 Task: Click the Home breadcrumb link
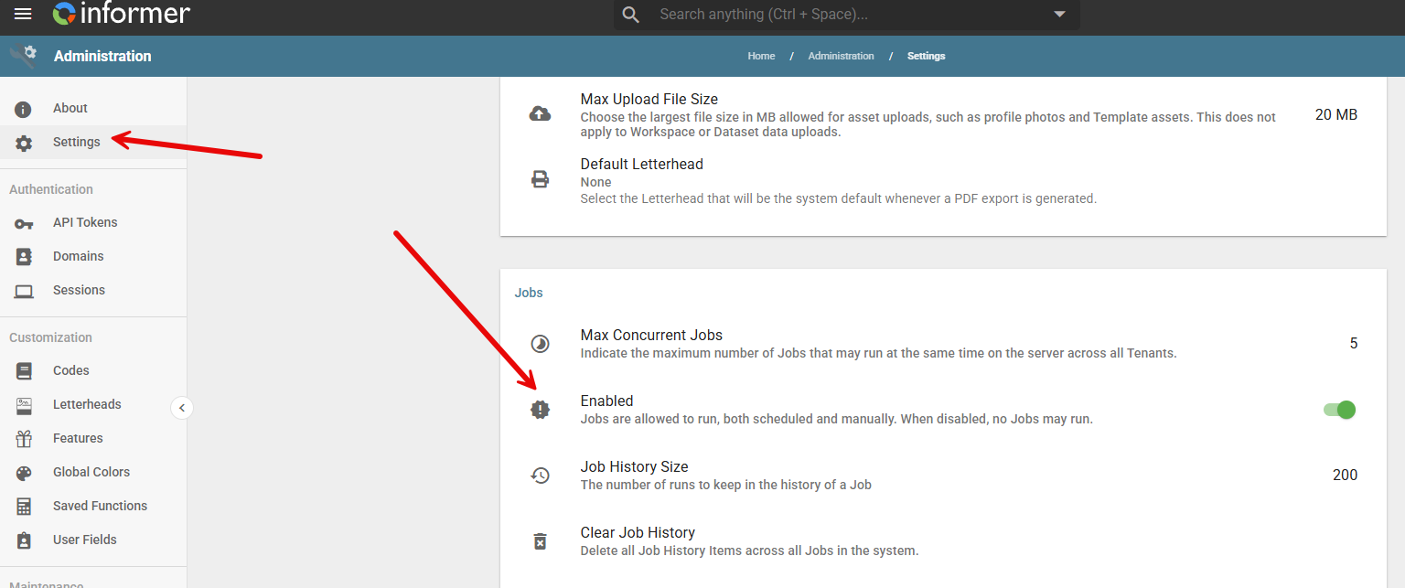[761, 56]
